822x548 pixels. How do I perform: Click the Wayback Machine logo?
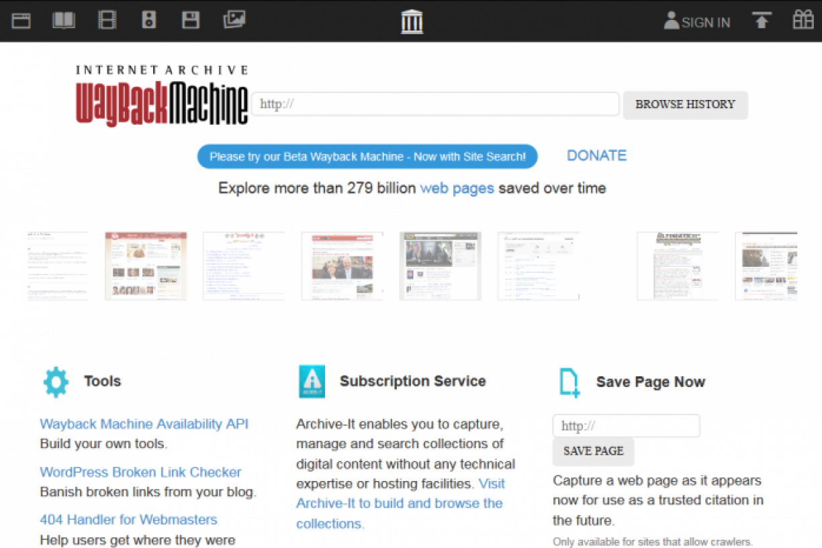[x=162, y=96]
